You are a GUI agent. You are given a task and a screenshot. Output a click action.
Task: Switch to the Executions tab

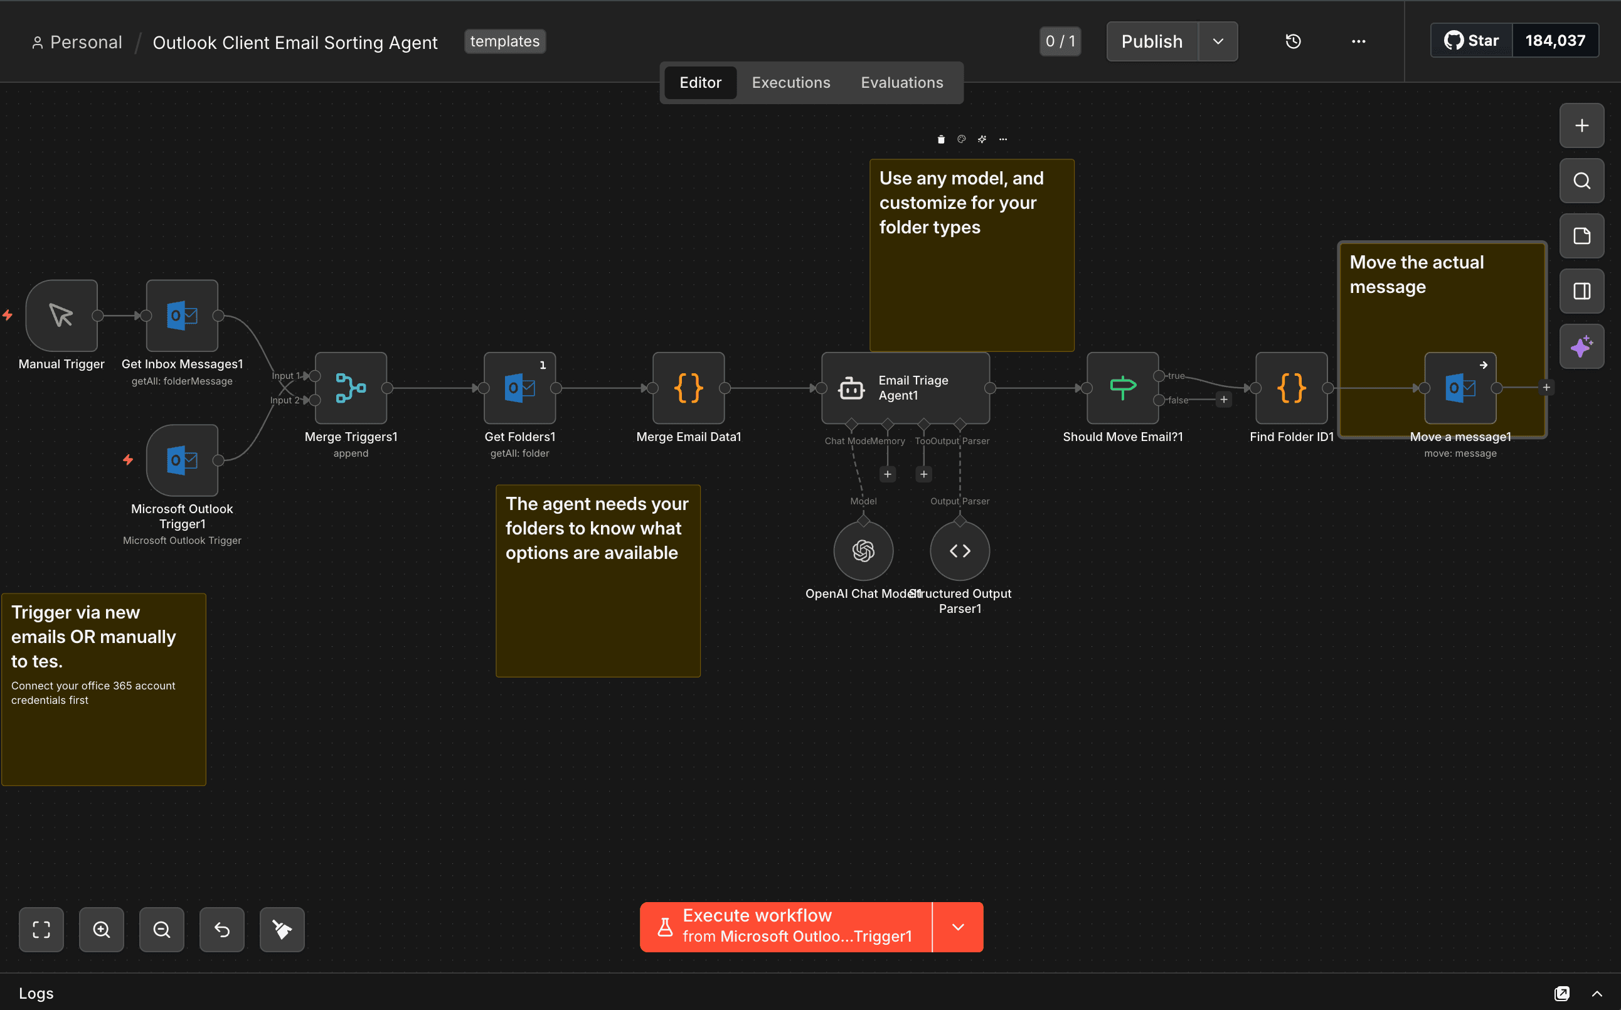point(791,82)
